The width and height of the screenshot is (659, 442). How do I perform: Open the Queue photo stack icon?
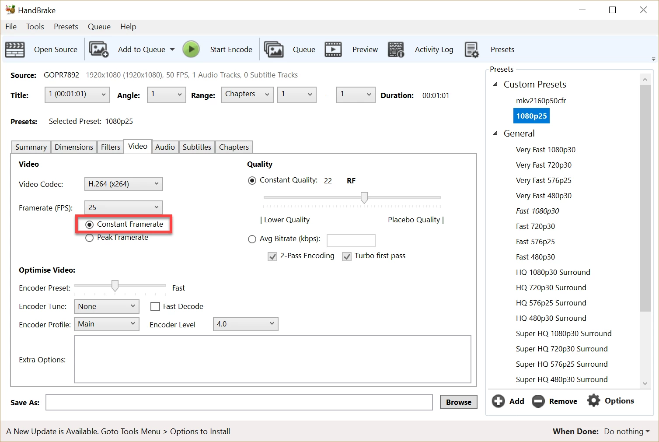pos(274,49)
